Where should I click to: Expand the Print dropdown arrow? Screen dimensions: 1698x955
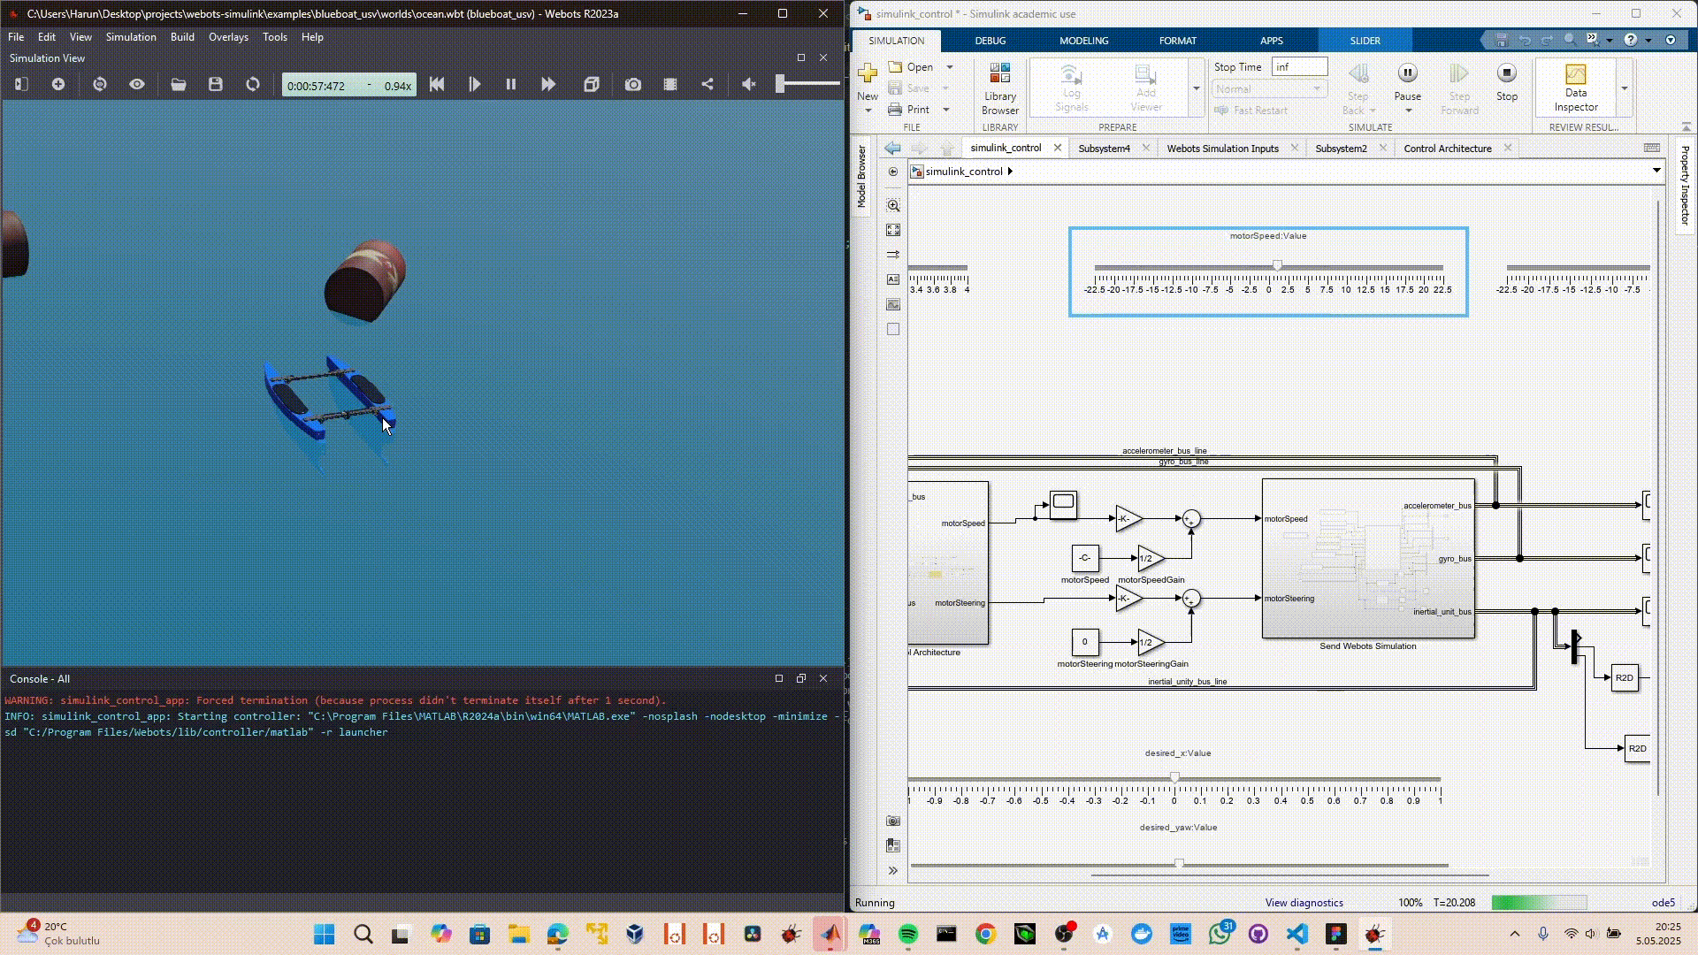click(x=946, y=110)
